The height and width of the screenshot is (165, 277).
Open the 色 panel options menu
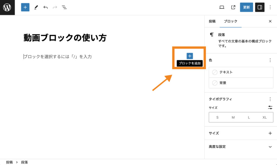[x=270, y=60]
